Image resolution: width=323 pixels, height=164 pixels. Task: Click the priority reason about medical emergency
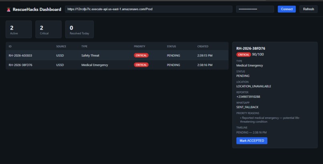click(x=270, y=120)
